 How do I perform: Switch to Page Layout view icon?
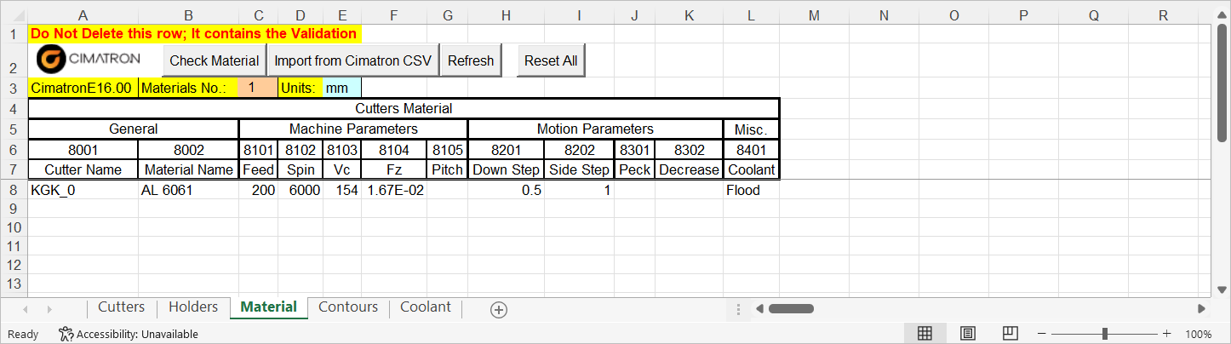pyautogui.click(x=968, y=334)
